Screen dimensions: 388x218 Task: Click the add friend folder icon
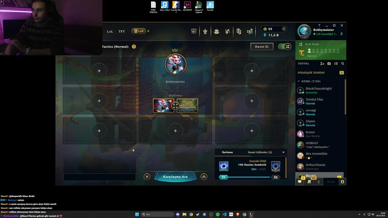click(329, 64)
